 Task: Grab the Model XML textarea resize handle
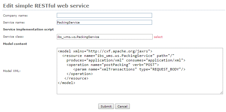(x=221, y=93)
